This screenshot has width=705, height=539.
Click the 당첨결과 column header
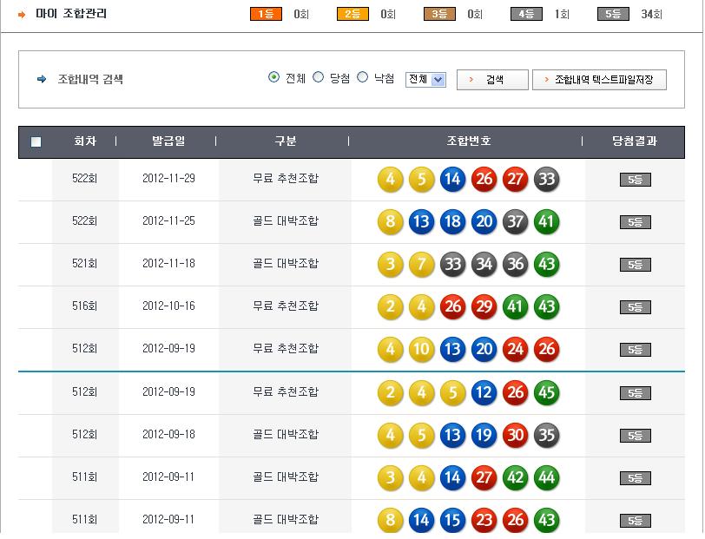click(x=634, y=141)
